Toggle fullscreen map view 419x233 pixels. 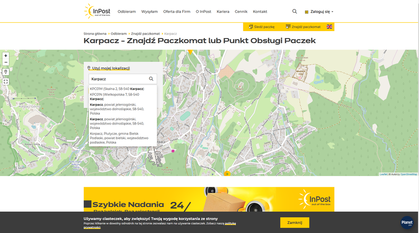pos(5,82)
